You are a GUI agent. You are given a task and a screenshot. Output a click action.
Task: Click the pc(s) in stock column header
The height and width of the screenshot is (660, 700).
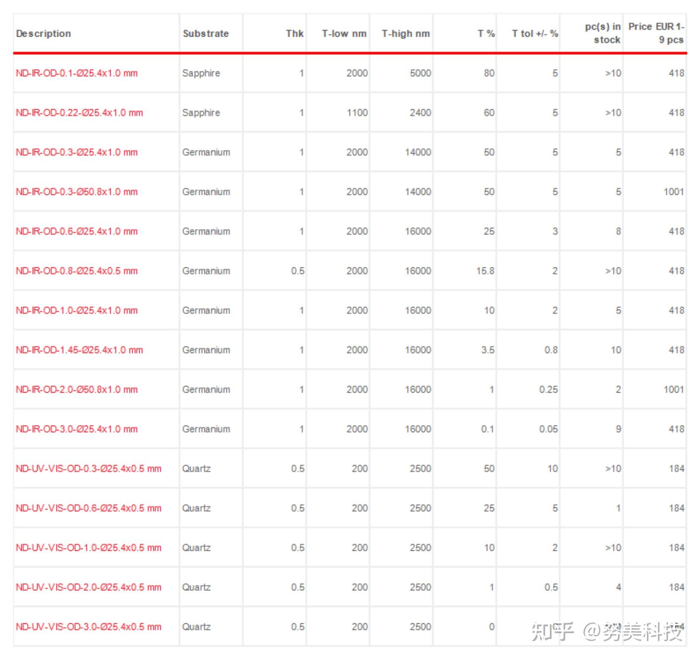603,33
